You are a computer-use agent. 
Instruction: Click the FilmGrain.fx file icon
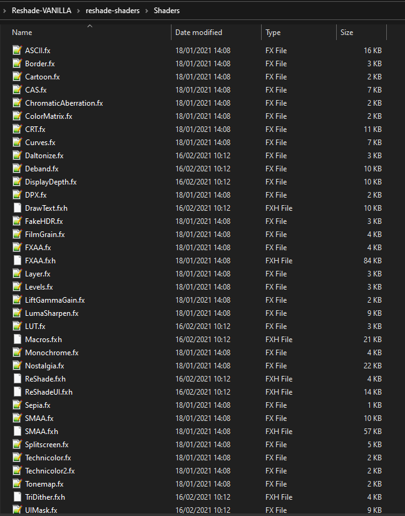[x=17, y=234]
